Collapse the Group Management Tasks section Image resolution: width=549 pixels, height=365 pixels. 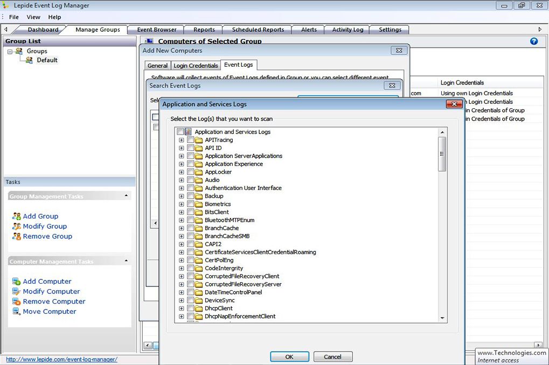pyautogui.click(x=126, y=195)
